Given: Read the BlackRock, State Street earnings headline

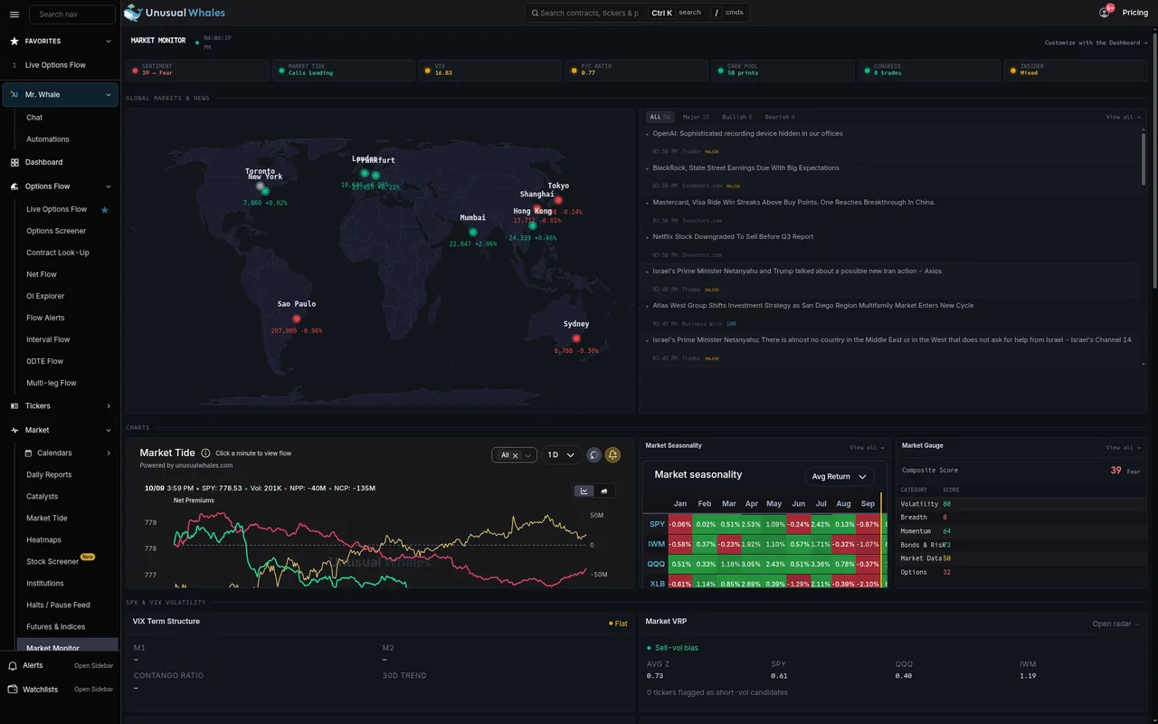Looking at the screenshot, I should click(746, 167).
